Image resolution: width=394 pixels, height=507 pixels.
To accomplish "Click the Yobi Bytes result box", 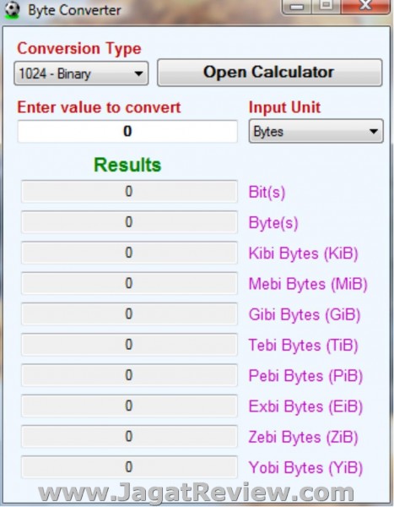I will [129, 467].
